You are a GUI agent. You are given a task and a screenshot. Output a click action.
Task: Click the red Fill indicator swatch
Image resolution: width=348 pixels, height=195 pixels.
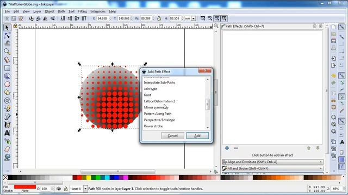(25, 187)
